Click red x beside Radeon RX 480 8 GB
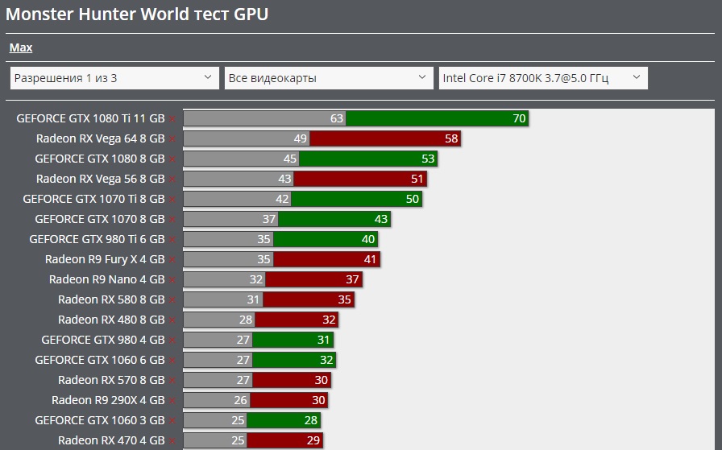The height and width of the screenshot is (450, 722). [x=172, y=320]
